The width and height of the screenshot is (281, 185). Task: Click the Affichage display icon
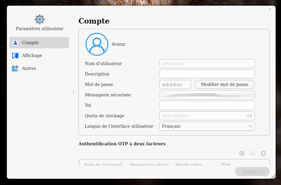pyautogui.click(x=15, y=55)
